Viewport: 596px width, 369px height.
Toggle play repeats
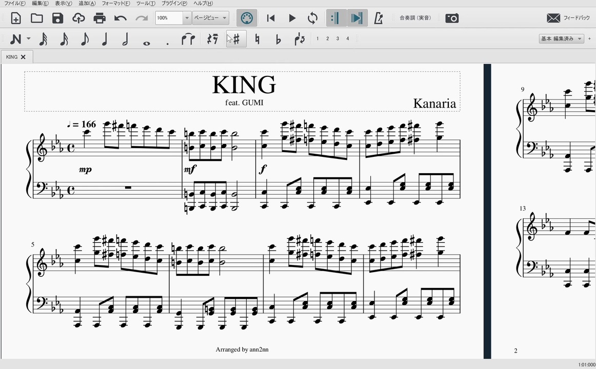tap(336, 18)
